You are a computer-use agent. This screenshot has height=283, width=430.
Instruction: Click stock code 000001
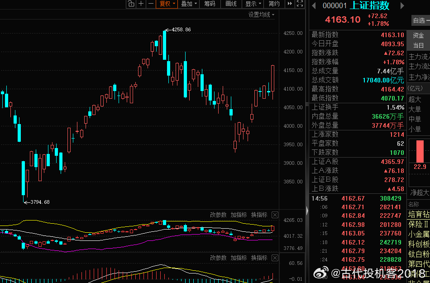click(x=334, y=6)
